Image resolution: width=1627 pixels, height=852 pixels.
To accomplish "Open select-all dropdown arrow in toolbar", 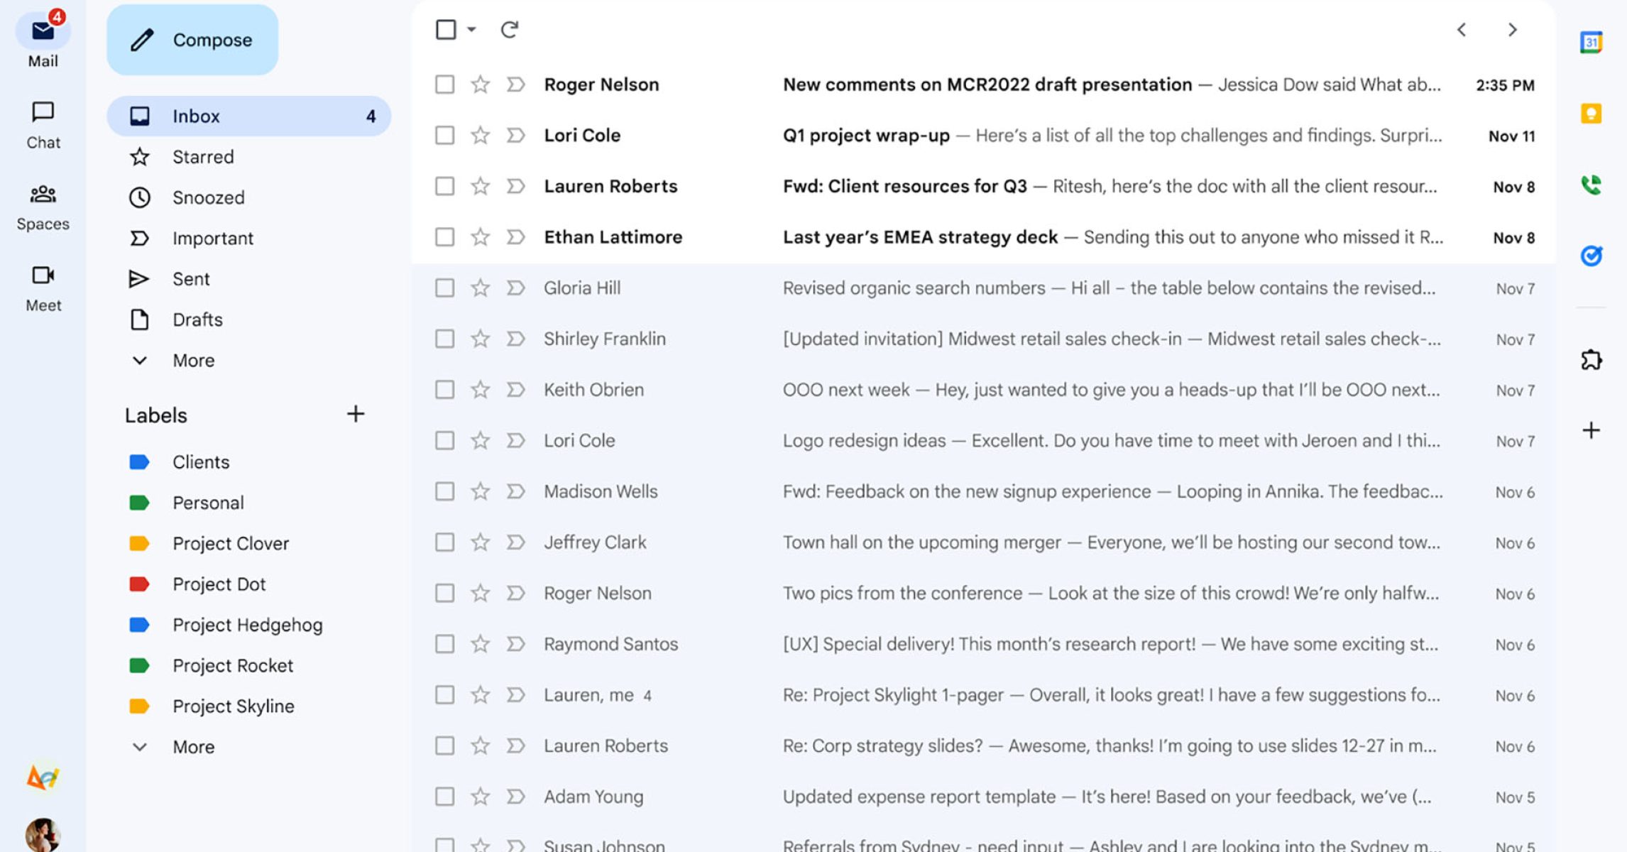I will (x=471, y=30).
